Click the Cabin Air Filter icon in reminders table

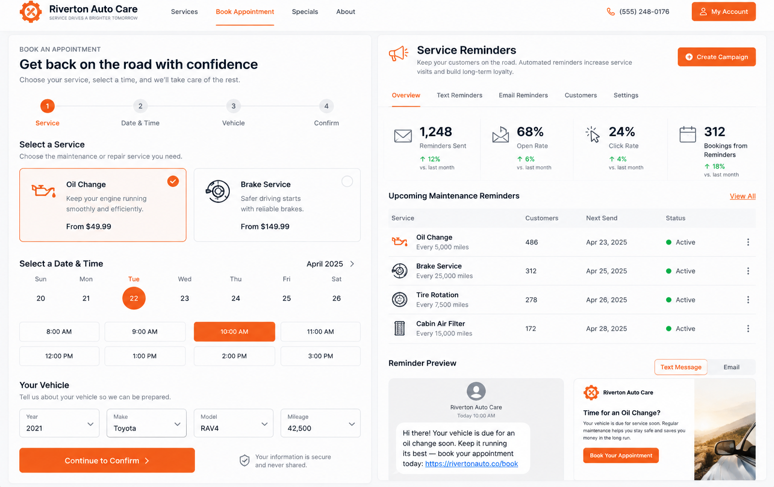coord(400,329)
